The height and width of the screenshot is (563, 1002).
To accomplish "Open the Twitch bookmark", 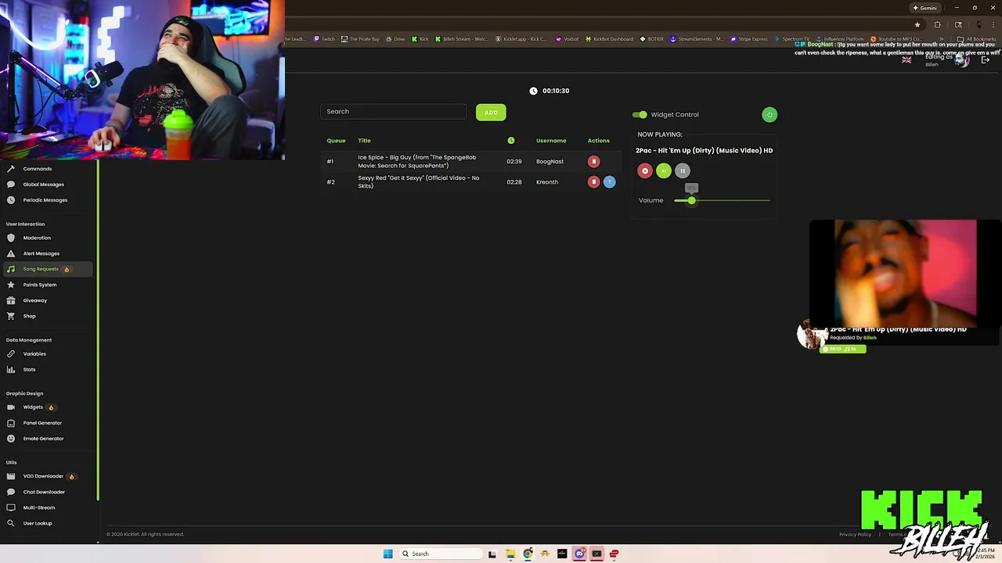I will [x=324, y=39].
